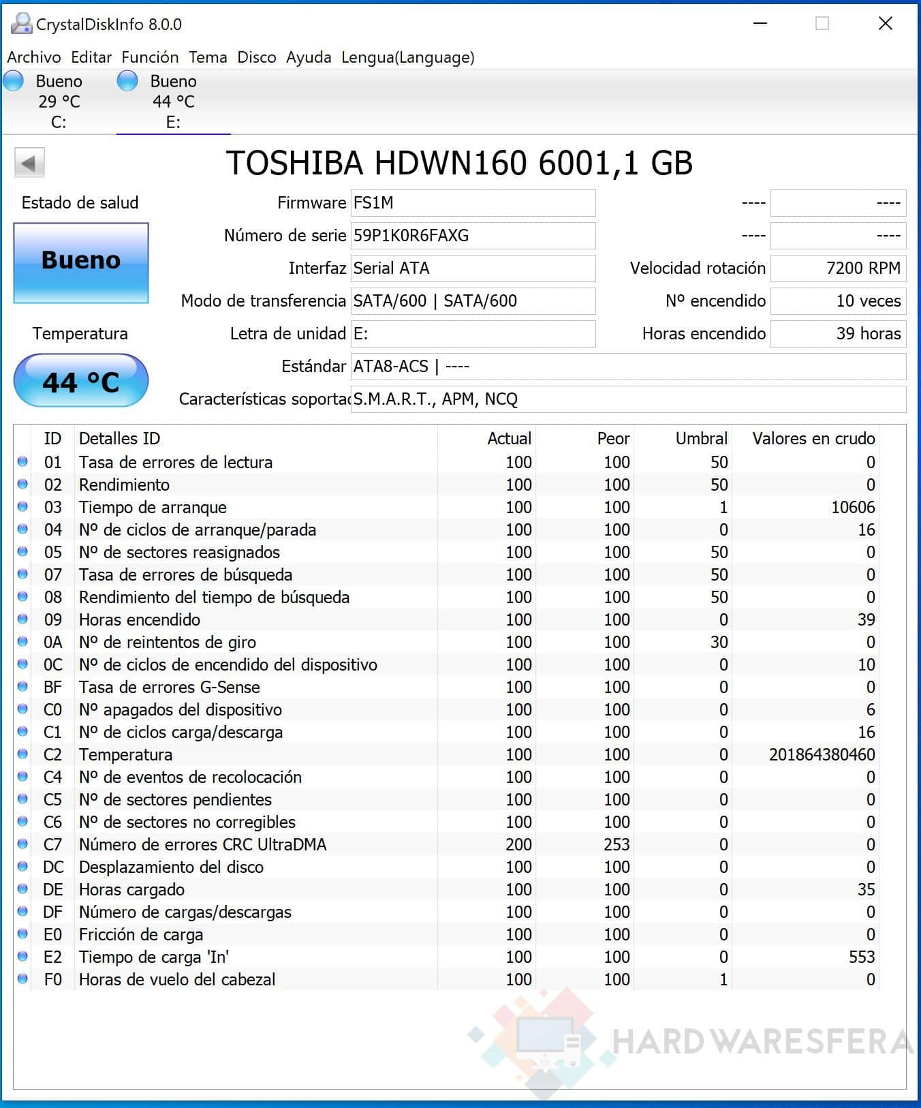Image resolution: width=921 pixels, height=1108 pixels.
Task: Open the Editar menu
Action: click(x=91, y=57)
